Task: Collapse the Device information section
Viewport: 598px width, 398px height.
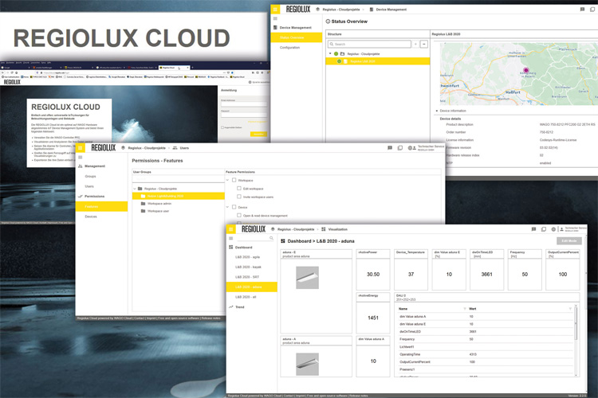Action: 437,111
